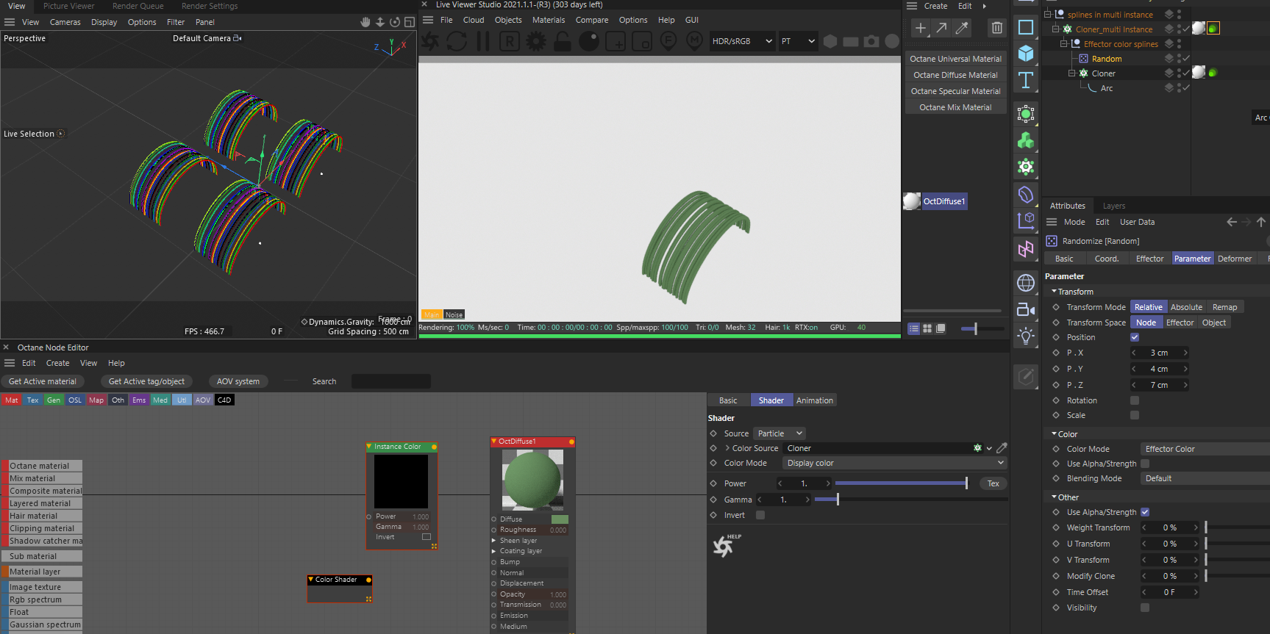
Task: Enable the Rotation checkbox
Action: [1135, 400]
